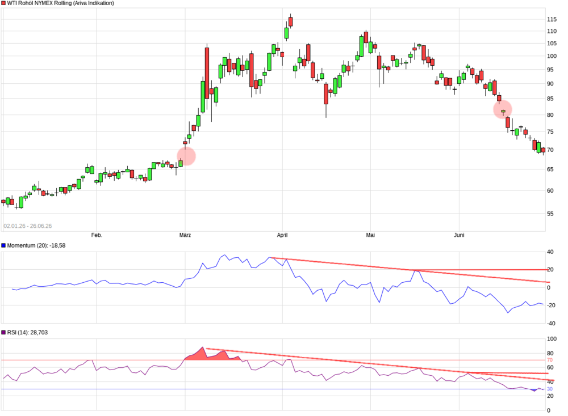This screenshot has width=568, height=416.
Task: Click the 55 price axis value
Action: 550,214
